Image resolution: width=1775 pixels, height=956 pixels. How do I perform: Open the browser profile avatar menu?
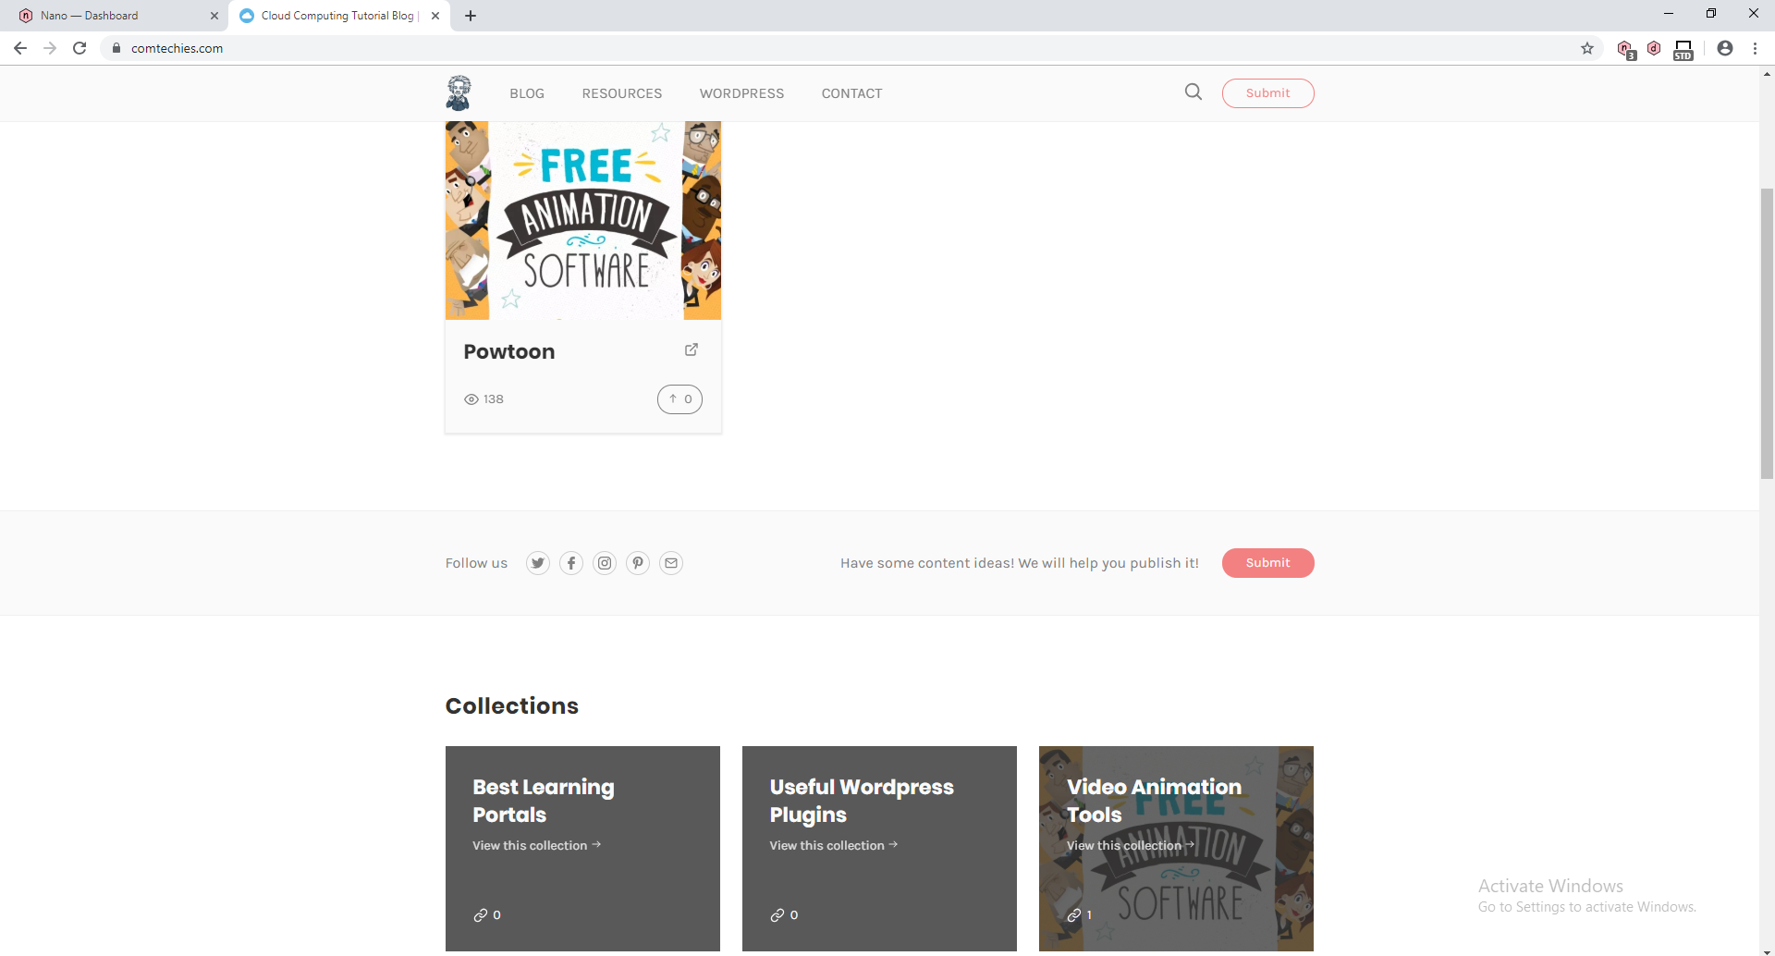coord(1725,48)
